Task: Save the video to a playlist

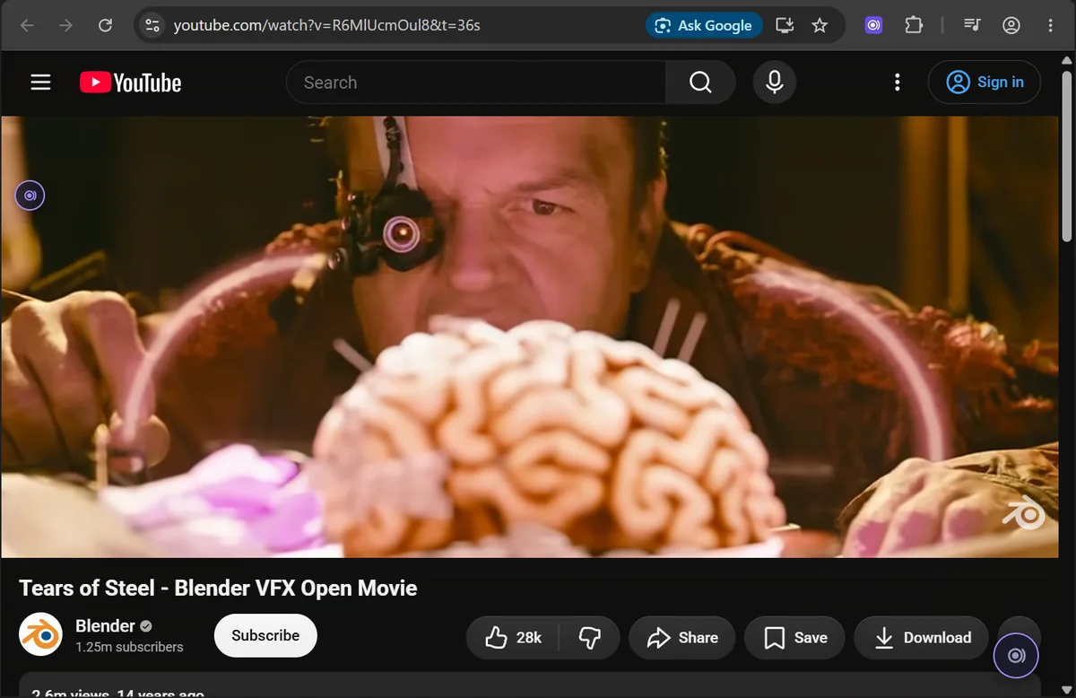Action: pyautogui.click(x=794, y=638)
